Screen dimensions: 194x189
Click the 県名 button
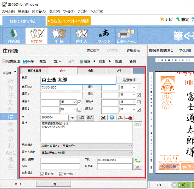pyautogui.click(x=90, y=118)
